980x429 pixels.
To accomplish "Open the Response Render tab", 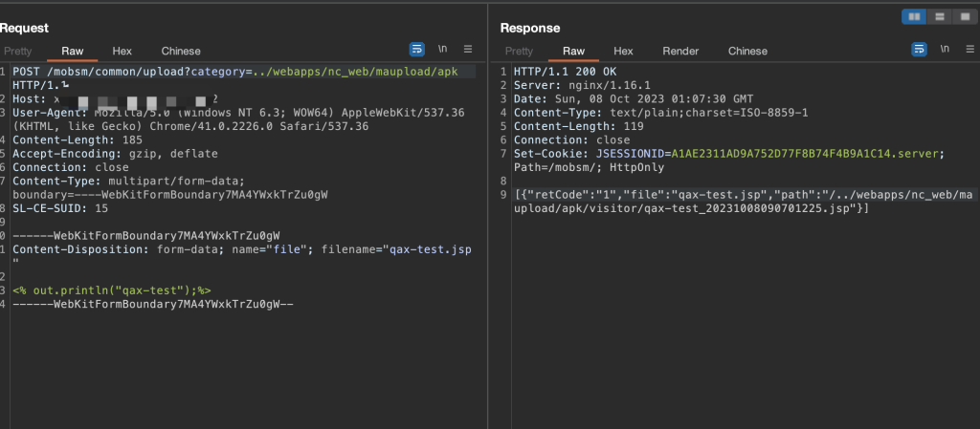I will (x=680, y=52).
